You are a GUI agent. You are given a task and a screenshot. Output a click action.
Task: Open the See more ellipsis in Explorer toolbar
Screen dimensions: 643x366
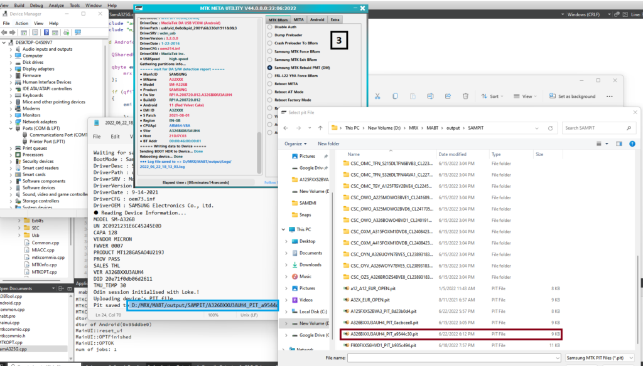609,97
